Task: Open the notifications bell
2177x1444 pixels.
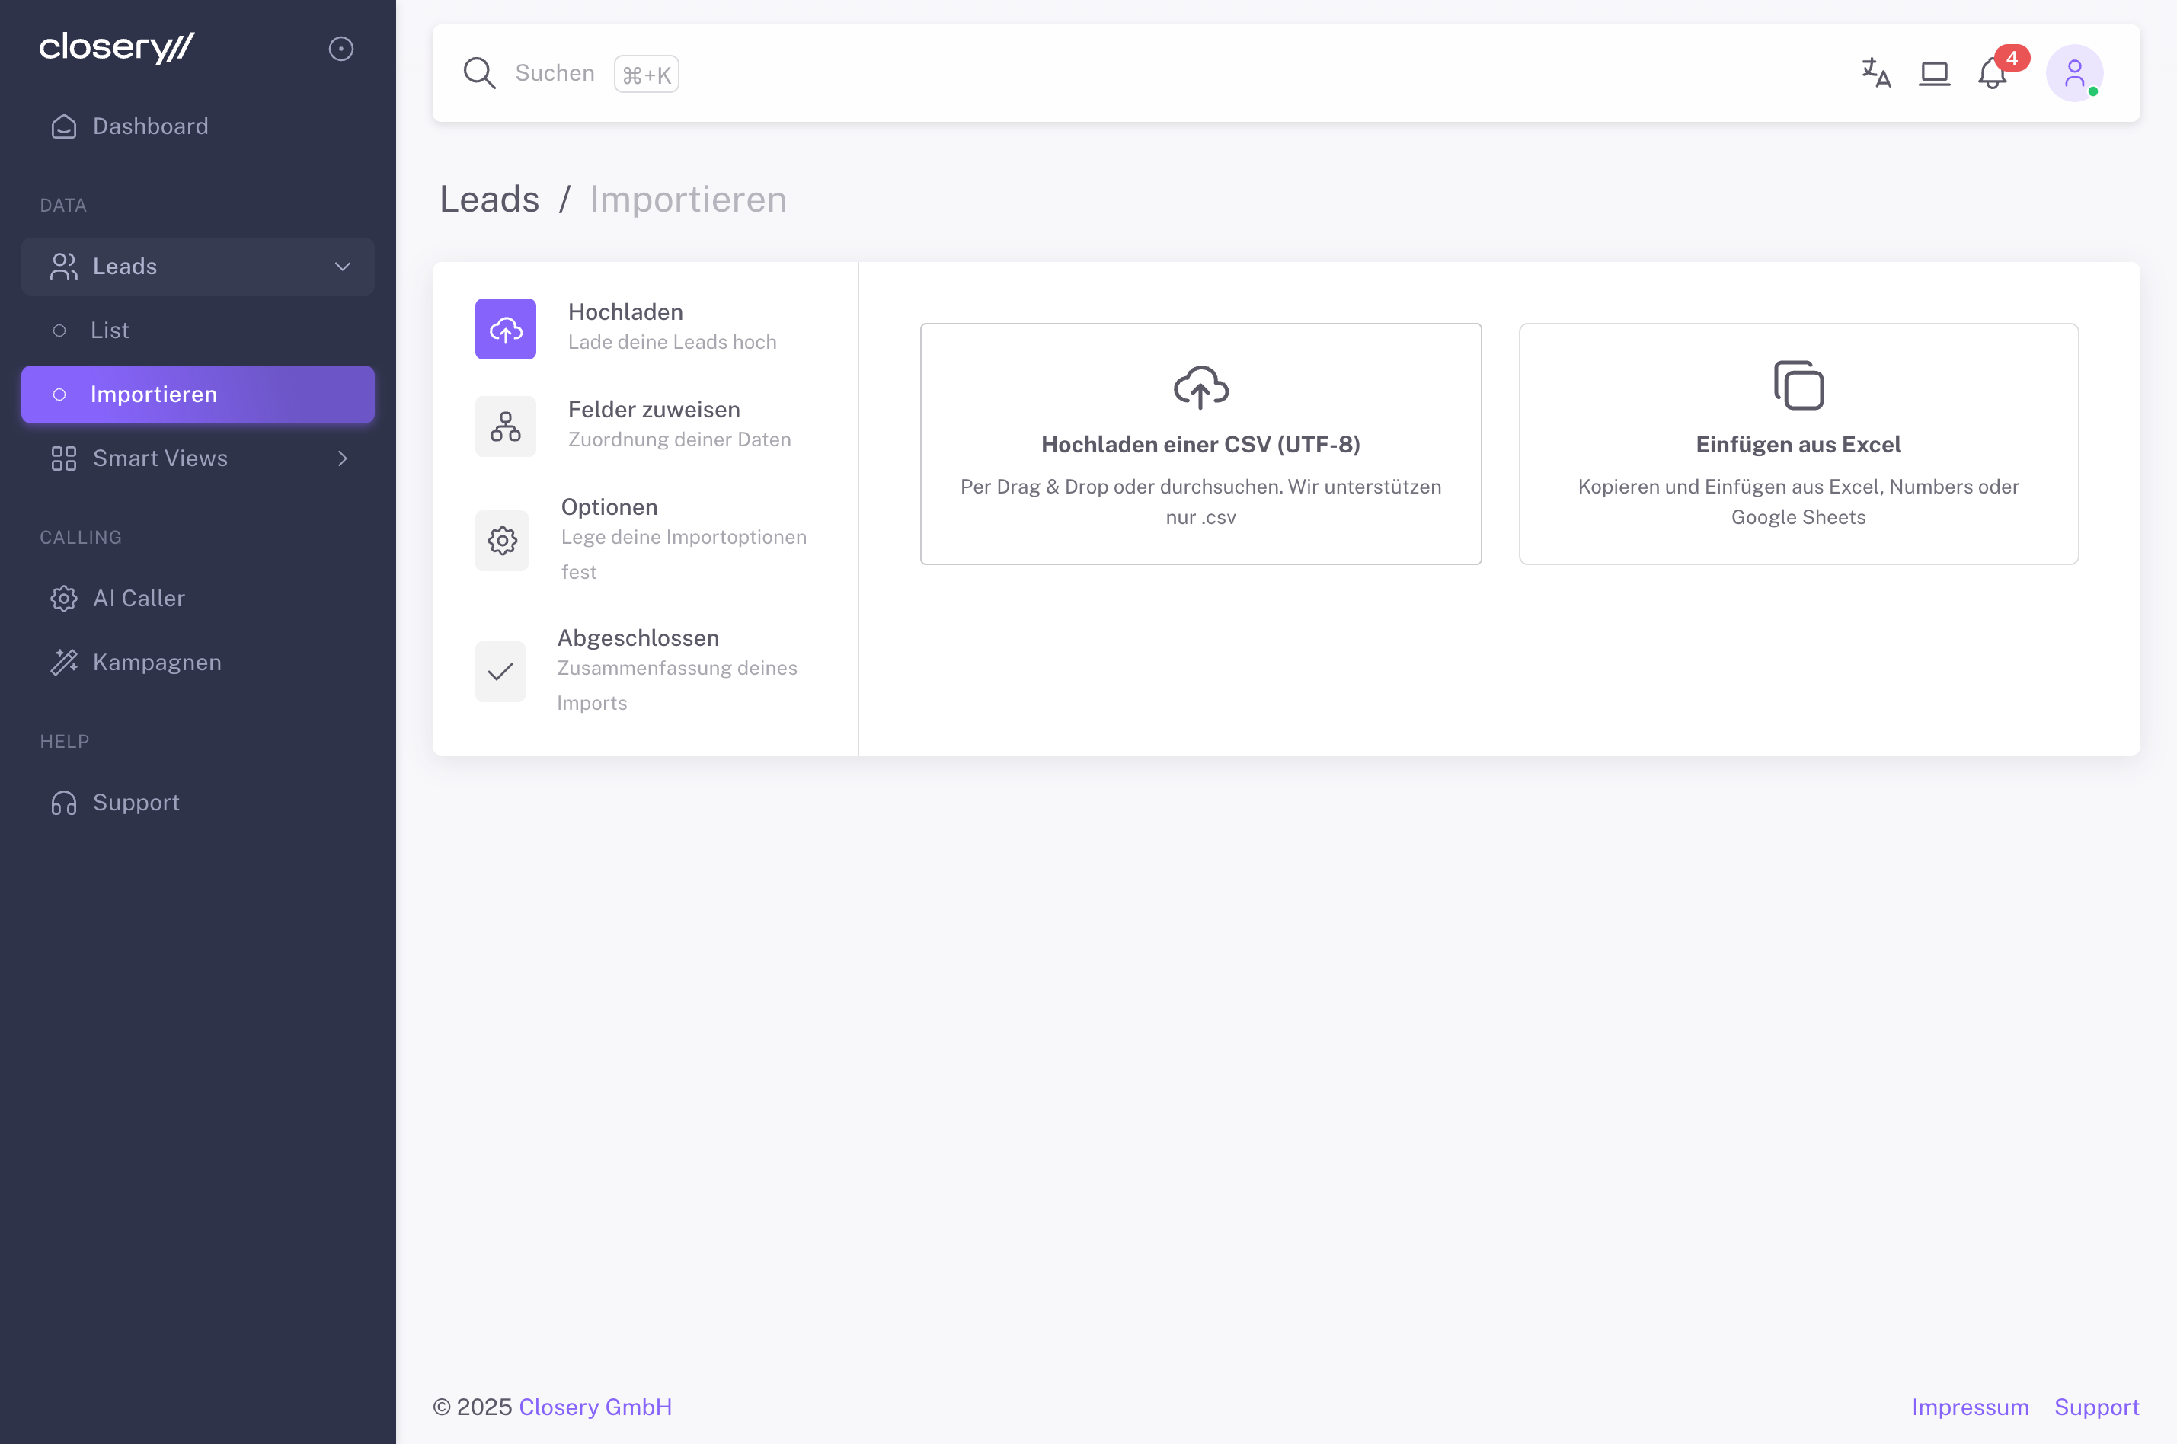Action: [x=1992, y=73]
